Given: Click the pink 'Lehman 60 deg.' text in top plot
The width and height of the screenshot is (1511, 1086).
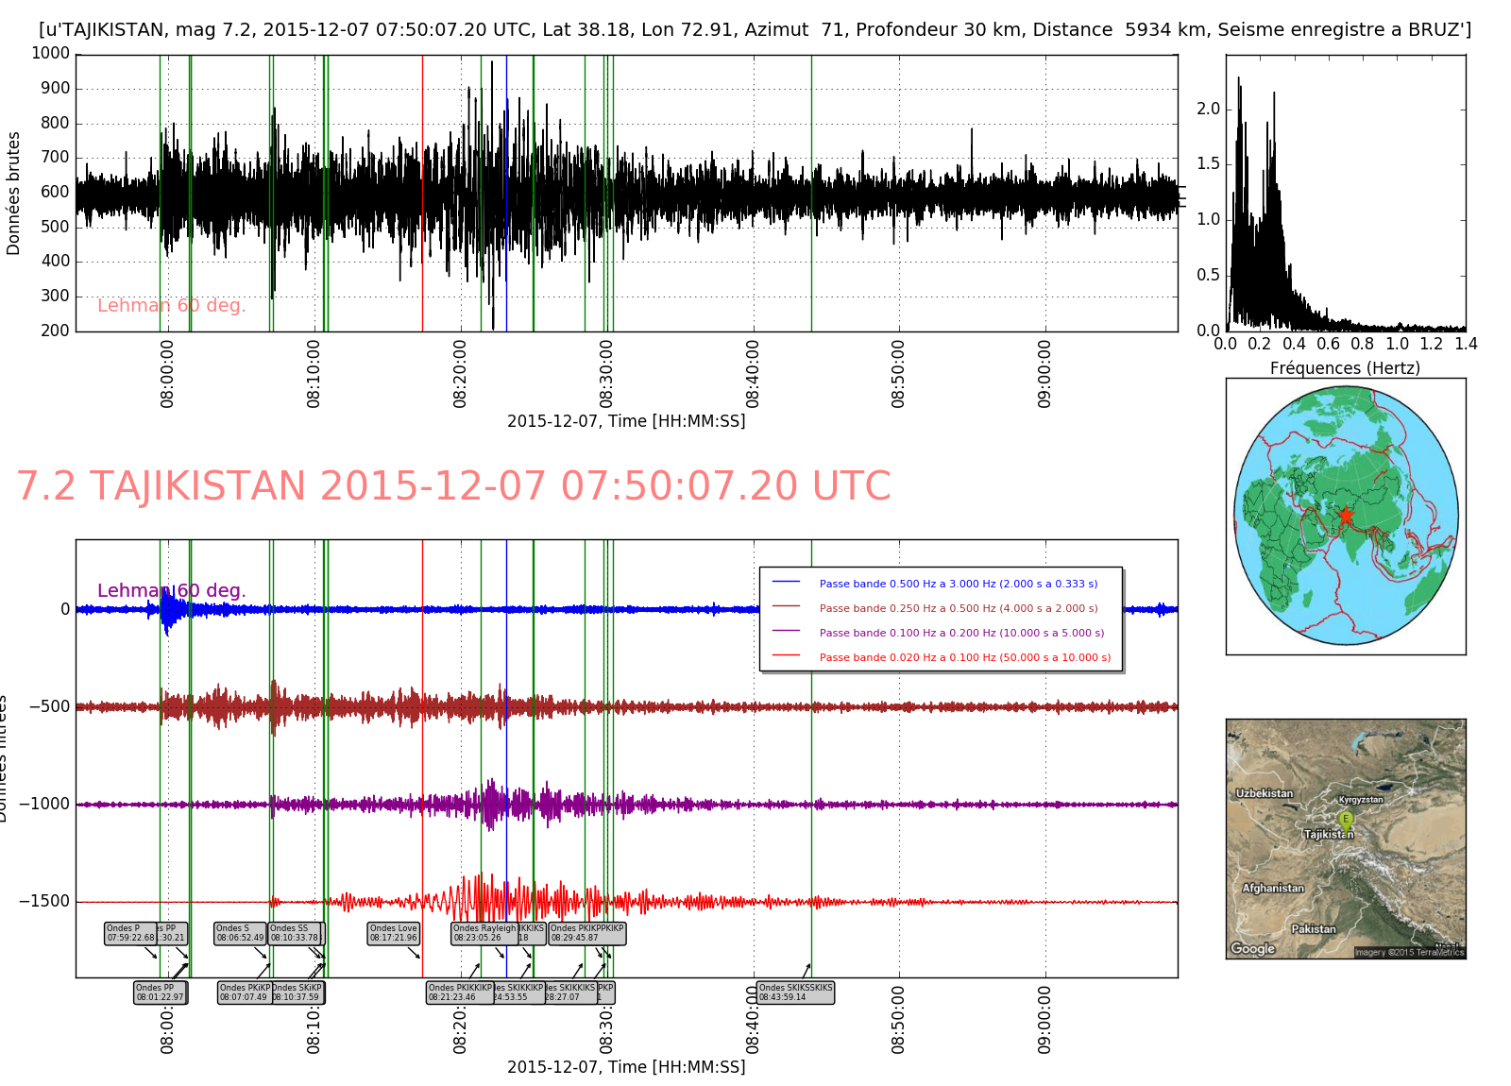Looking at the screenshot, I should point(171,305).
